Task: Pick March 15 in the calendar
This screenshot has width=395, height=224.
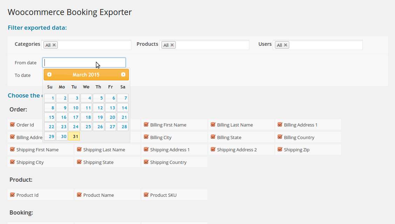Action: 50,117
